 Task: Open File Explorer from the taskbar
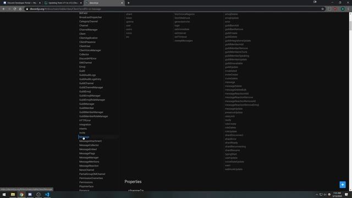pos(13,195)
